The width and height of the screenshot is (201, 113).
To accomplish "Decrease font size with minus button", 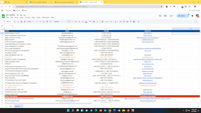I will (65, 22).
